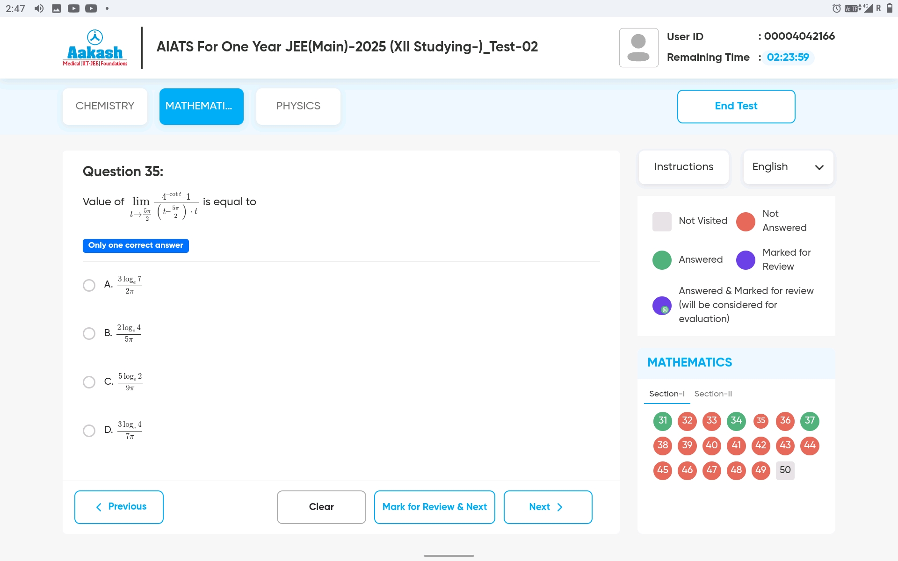The height and width of the screenshot is (561, 898).
Task: Click Mark for Review & Next
Action: click(x=435, y=507)
